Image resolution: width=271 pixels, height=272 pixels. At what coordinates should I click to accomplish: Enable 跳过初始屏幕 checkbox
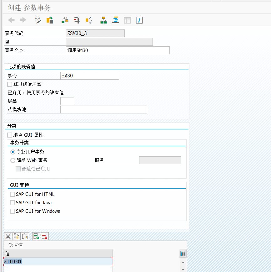pyautogui.click(x=10, y=84)
